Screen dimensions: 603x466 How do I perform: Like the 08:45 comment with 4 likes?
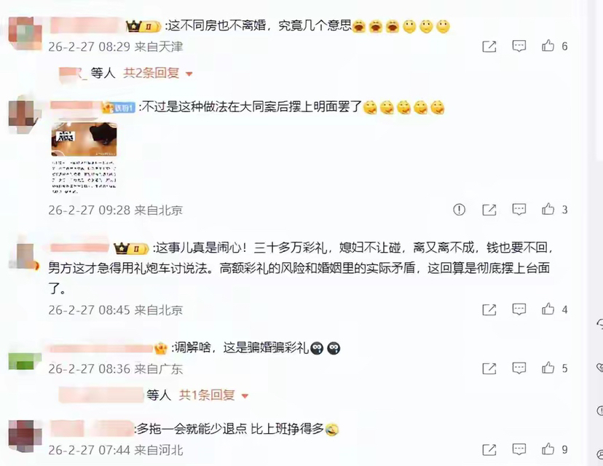tap(548, 309)
